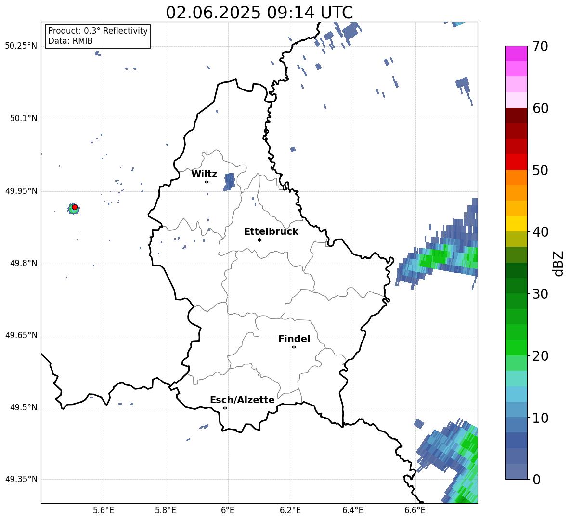Click the 50 label on the colorbar

click(x=540, y=170)
